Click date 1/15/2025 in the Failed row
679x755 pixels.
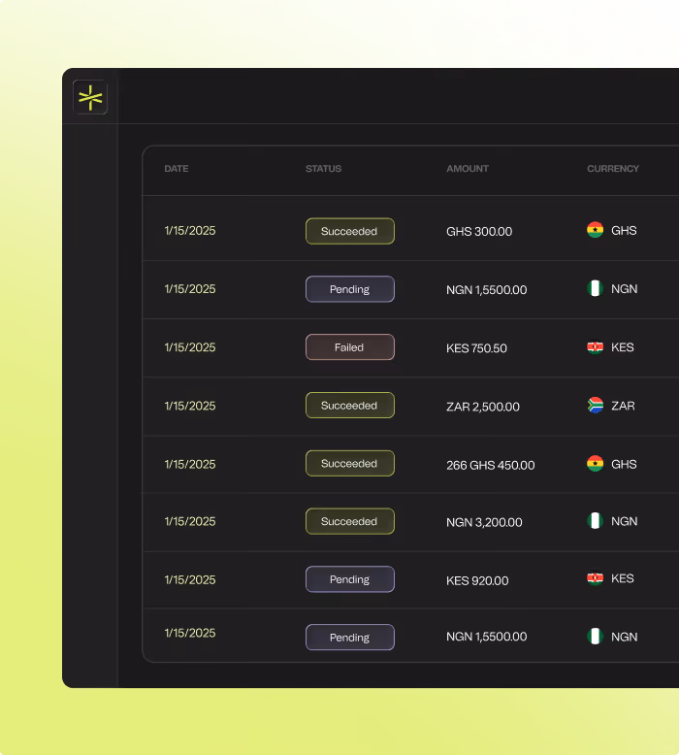tap(190, 347)
